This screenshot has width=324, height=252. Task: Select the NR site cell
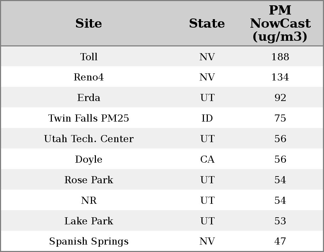[88, 201]
